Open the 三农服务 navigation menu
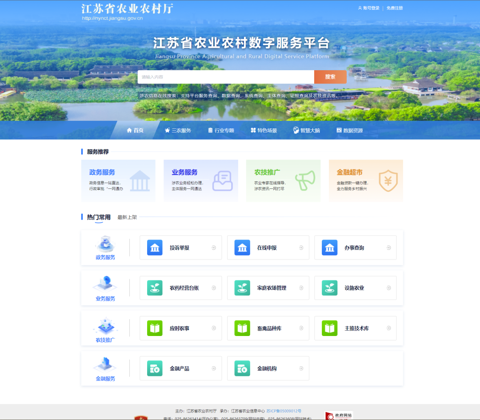Image resolution: width=480 pixels, height=420 pixels. (178, 130)
